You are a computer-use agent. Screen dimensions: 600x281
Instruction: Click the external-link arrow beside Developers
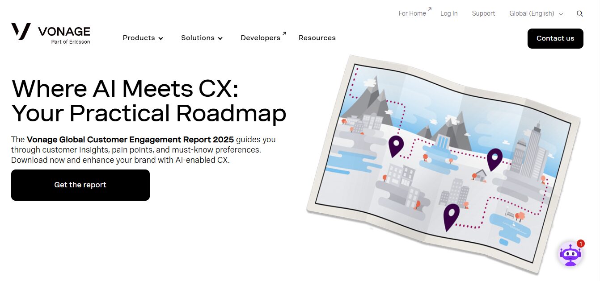(x=284, y=33)
